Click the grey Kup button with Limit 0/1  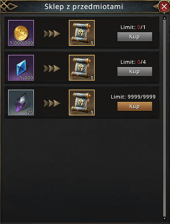click(x=135, y=37)
